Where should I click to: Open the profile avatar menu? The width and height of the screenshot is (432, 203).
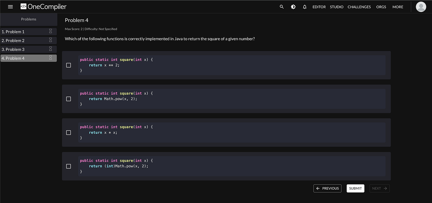(421, 6)
